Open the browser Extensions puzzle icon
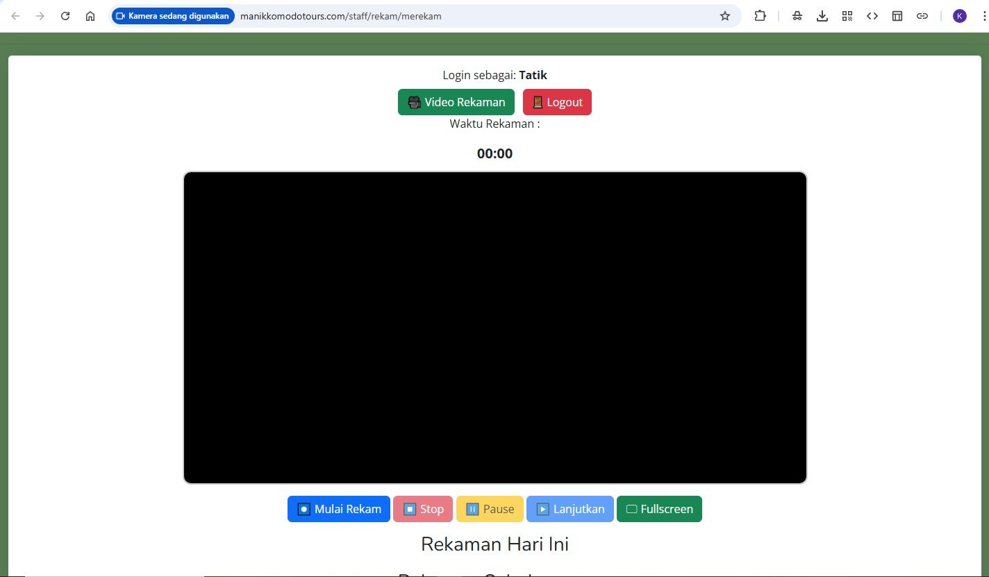989x577 pixels. point(761,16)
